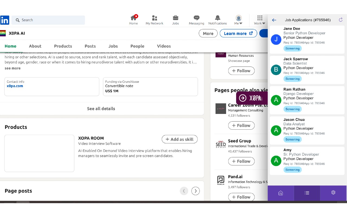
Task: Open Pand.ai page name
Action: [x=235, y=177]
